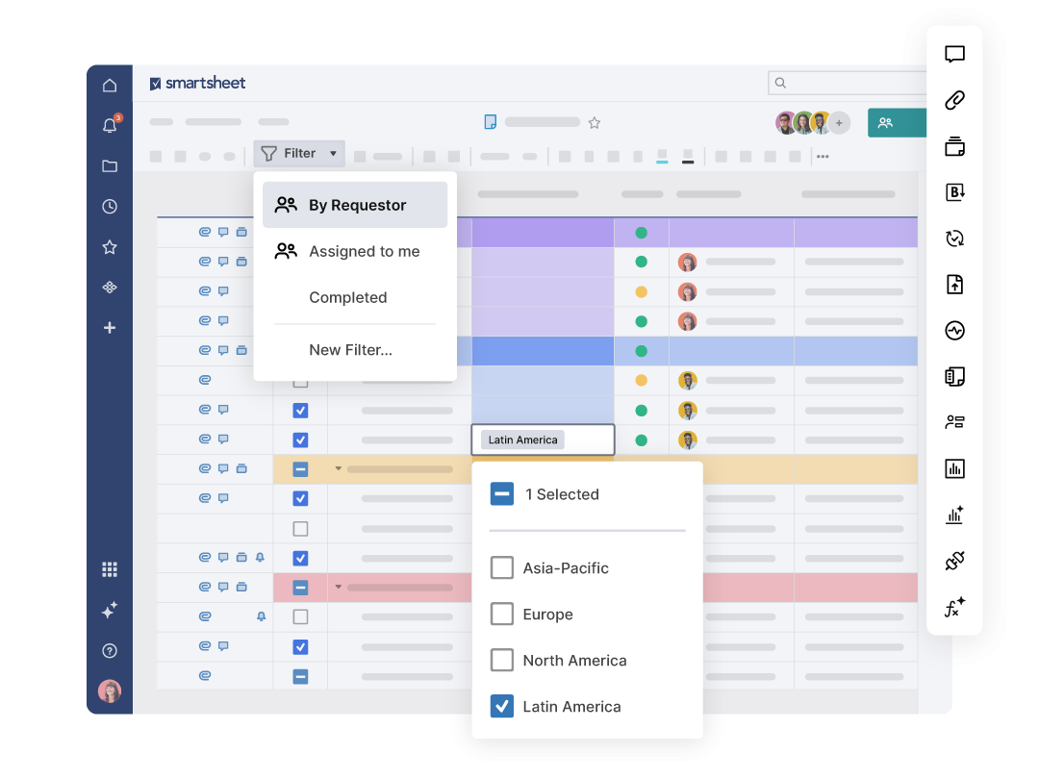Open the comments icon in right panel
Screen dimensions: 1039x779
[x=954, y=55]
